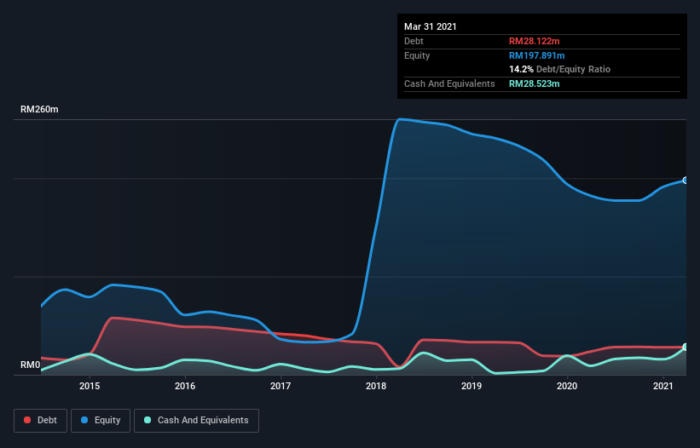Click the Equity label in tooltip

click(417, 55)
